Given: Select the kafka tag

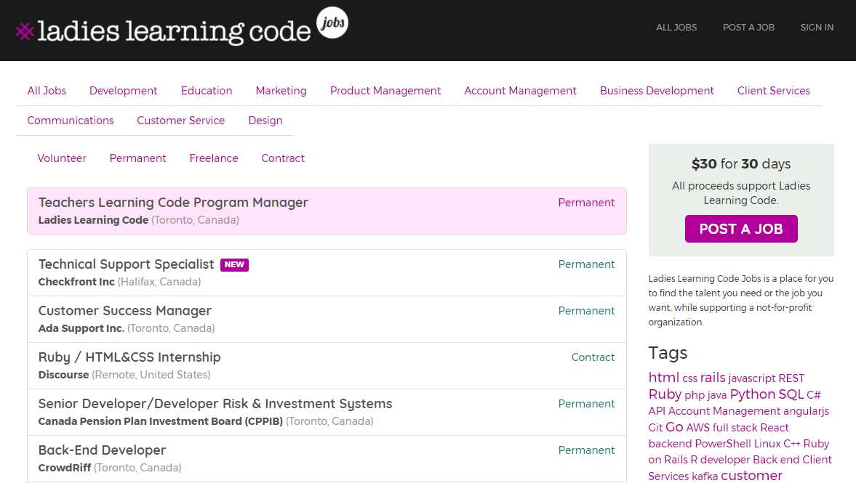Looking at the screenshot, I should click(x=705, y=476).
